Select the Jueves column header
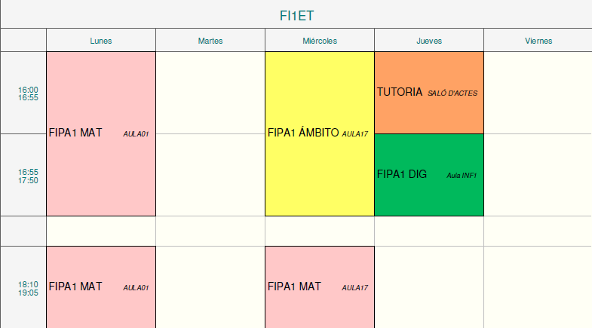Image resolution: width=592 pixels, height=328 pixels. pyautogui.click(x=428, y=41)
